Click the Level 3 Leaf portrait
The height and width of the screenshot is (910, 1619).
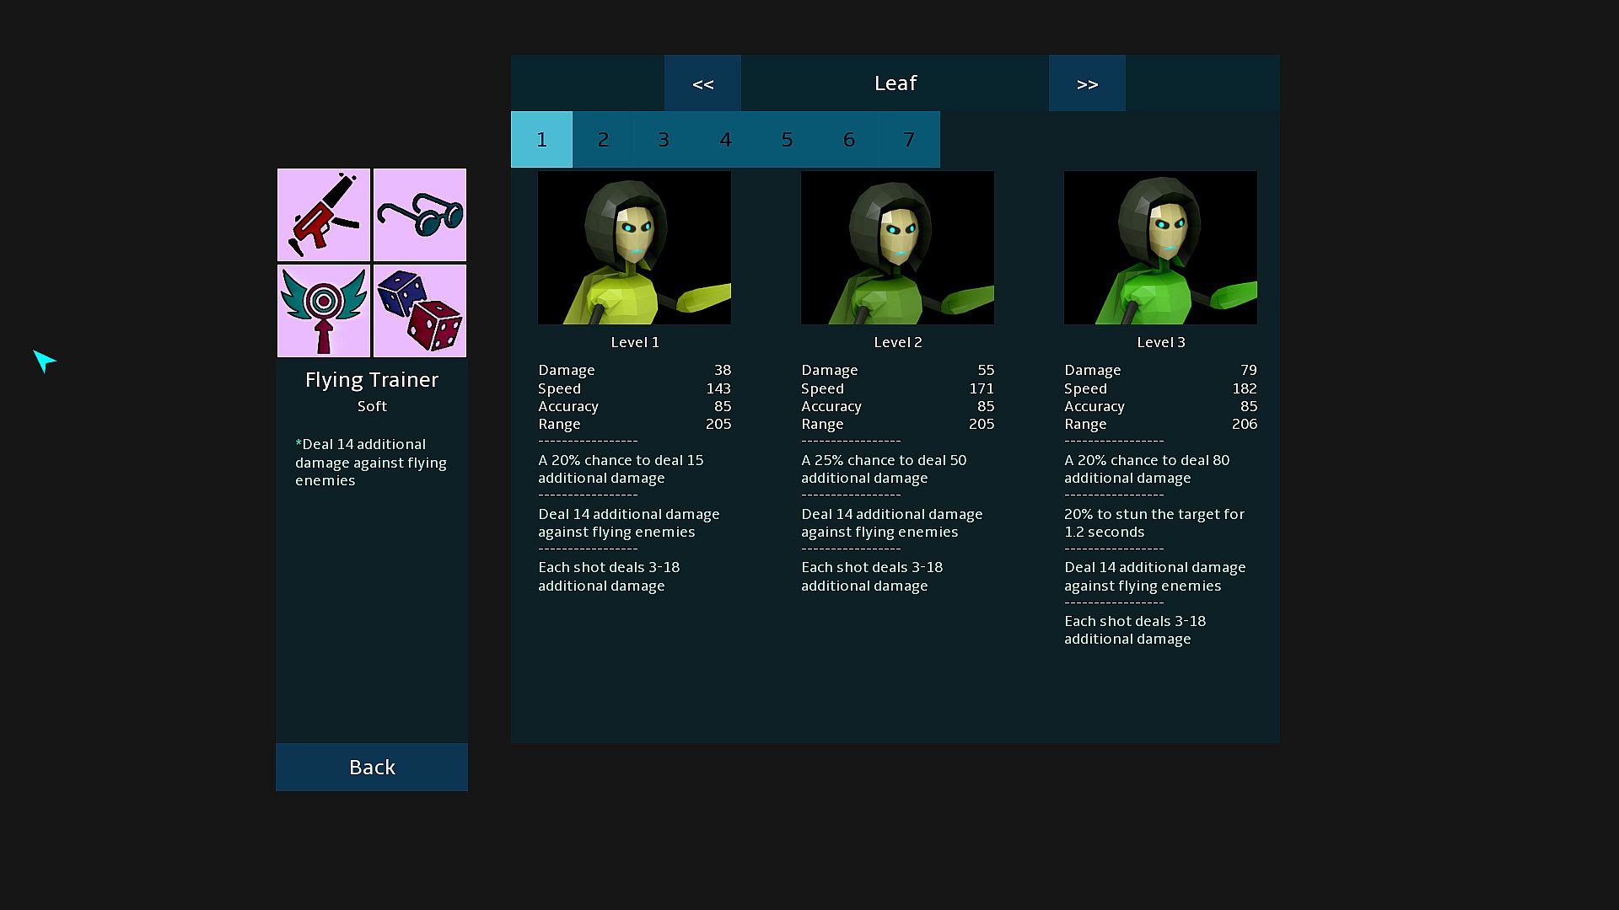point(1160,248)
